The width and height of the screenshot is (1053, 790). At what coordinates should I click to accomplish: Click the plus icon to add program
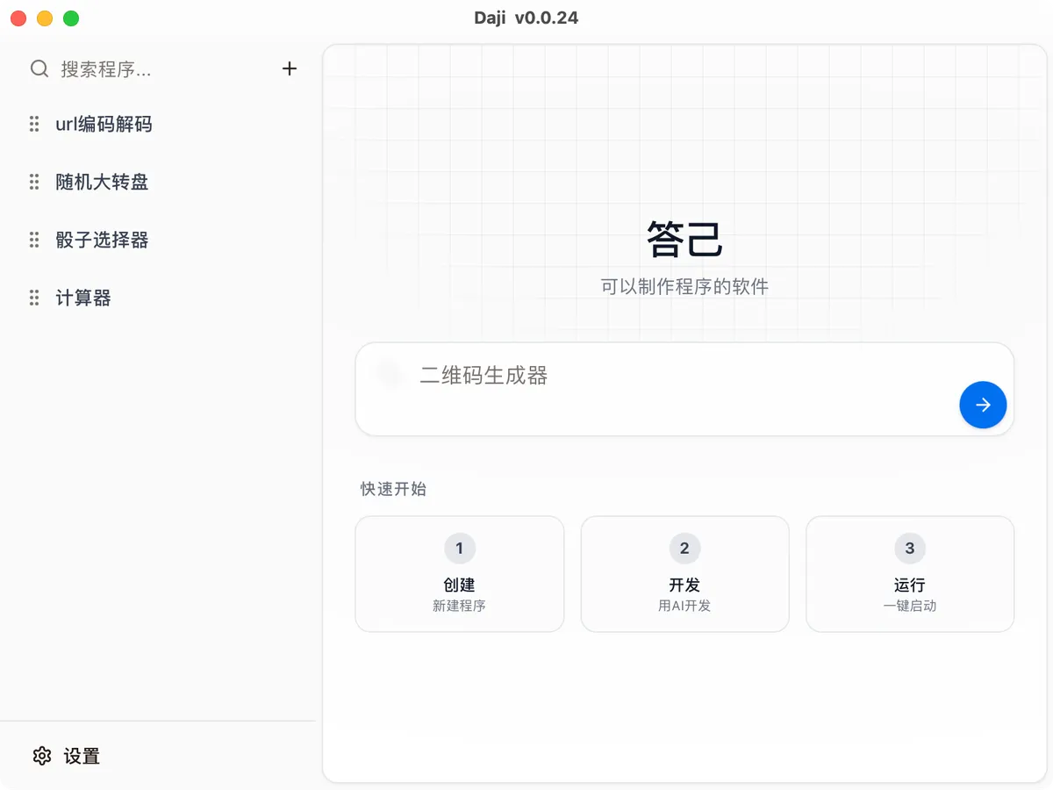(x=290, y=69)
